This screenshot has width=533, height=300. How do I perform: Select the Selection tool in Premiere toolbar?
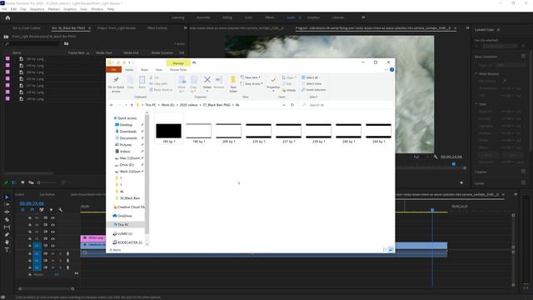pos(7,197)
